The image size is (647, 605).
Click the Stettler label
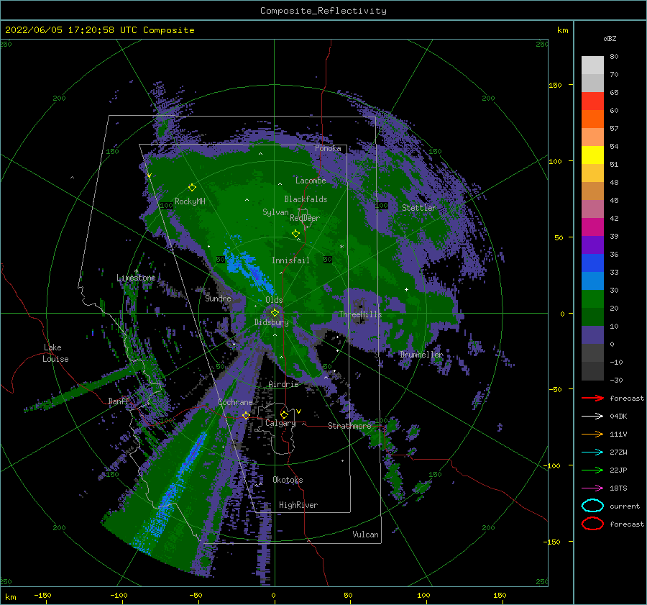[419, 208]
